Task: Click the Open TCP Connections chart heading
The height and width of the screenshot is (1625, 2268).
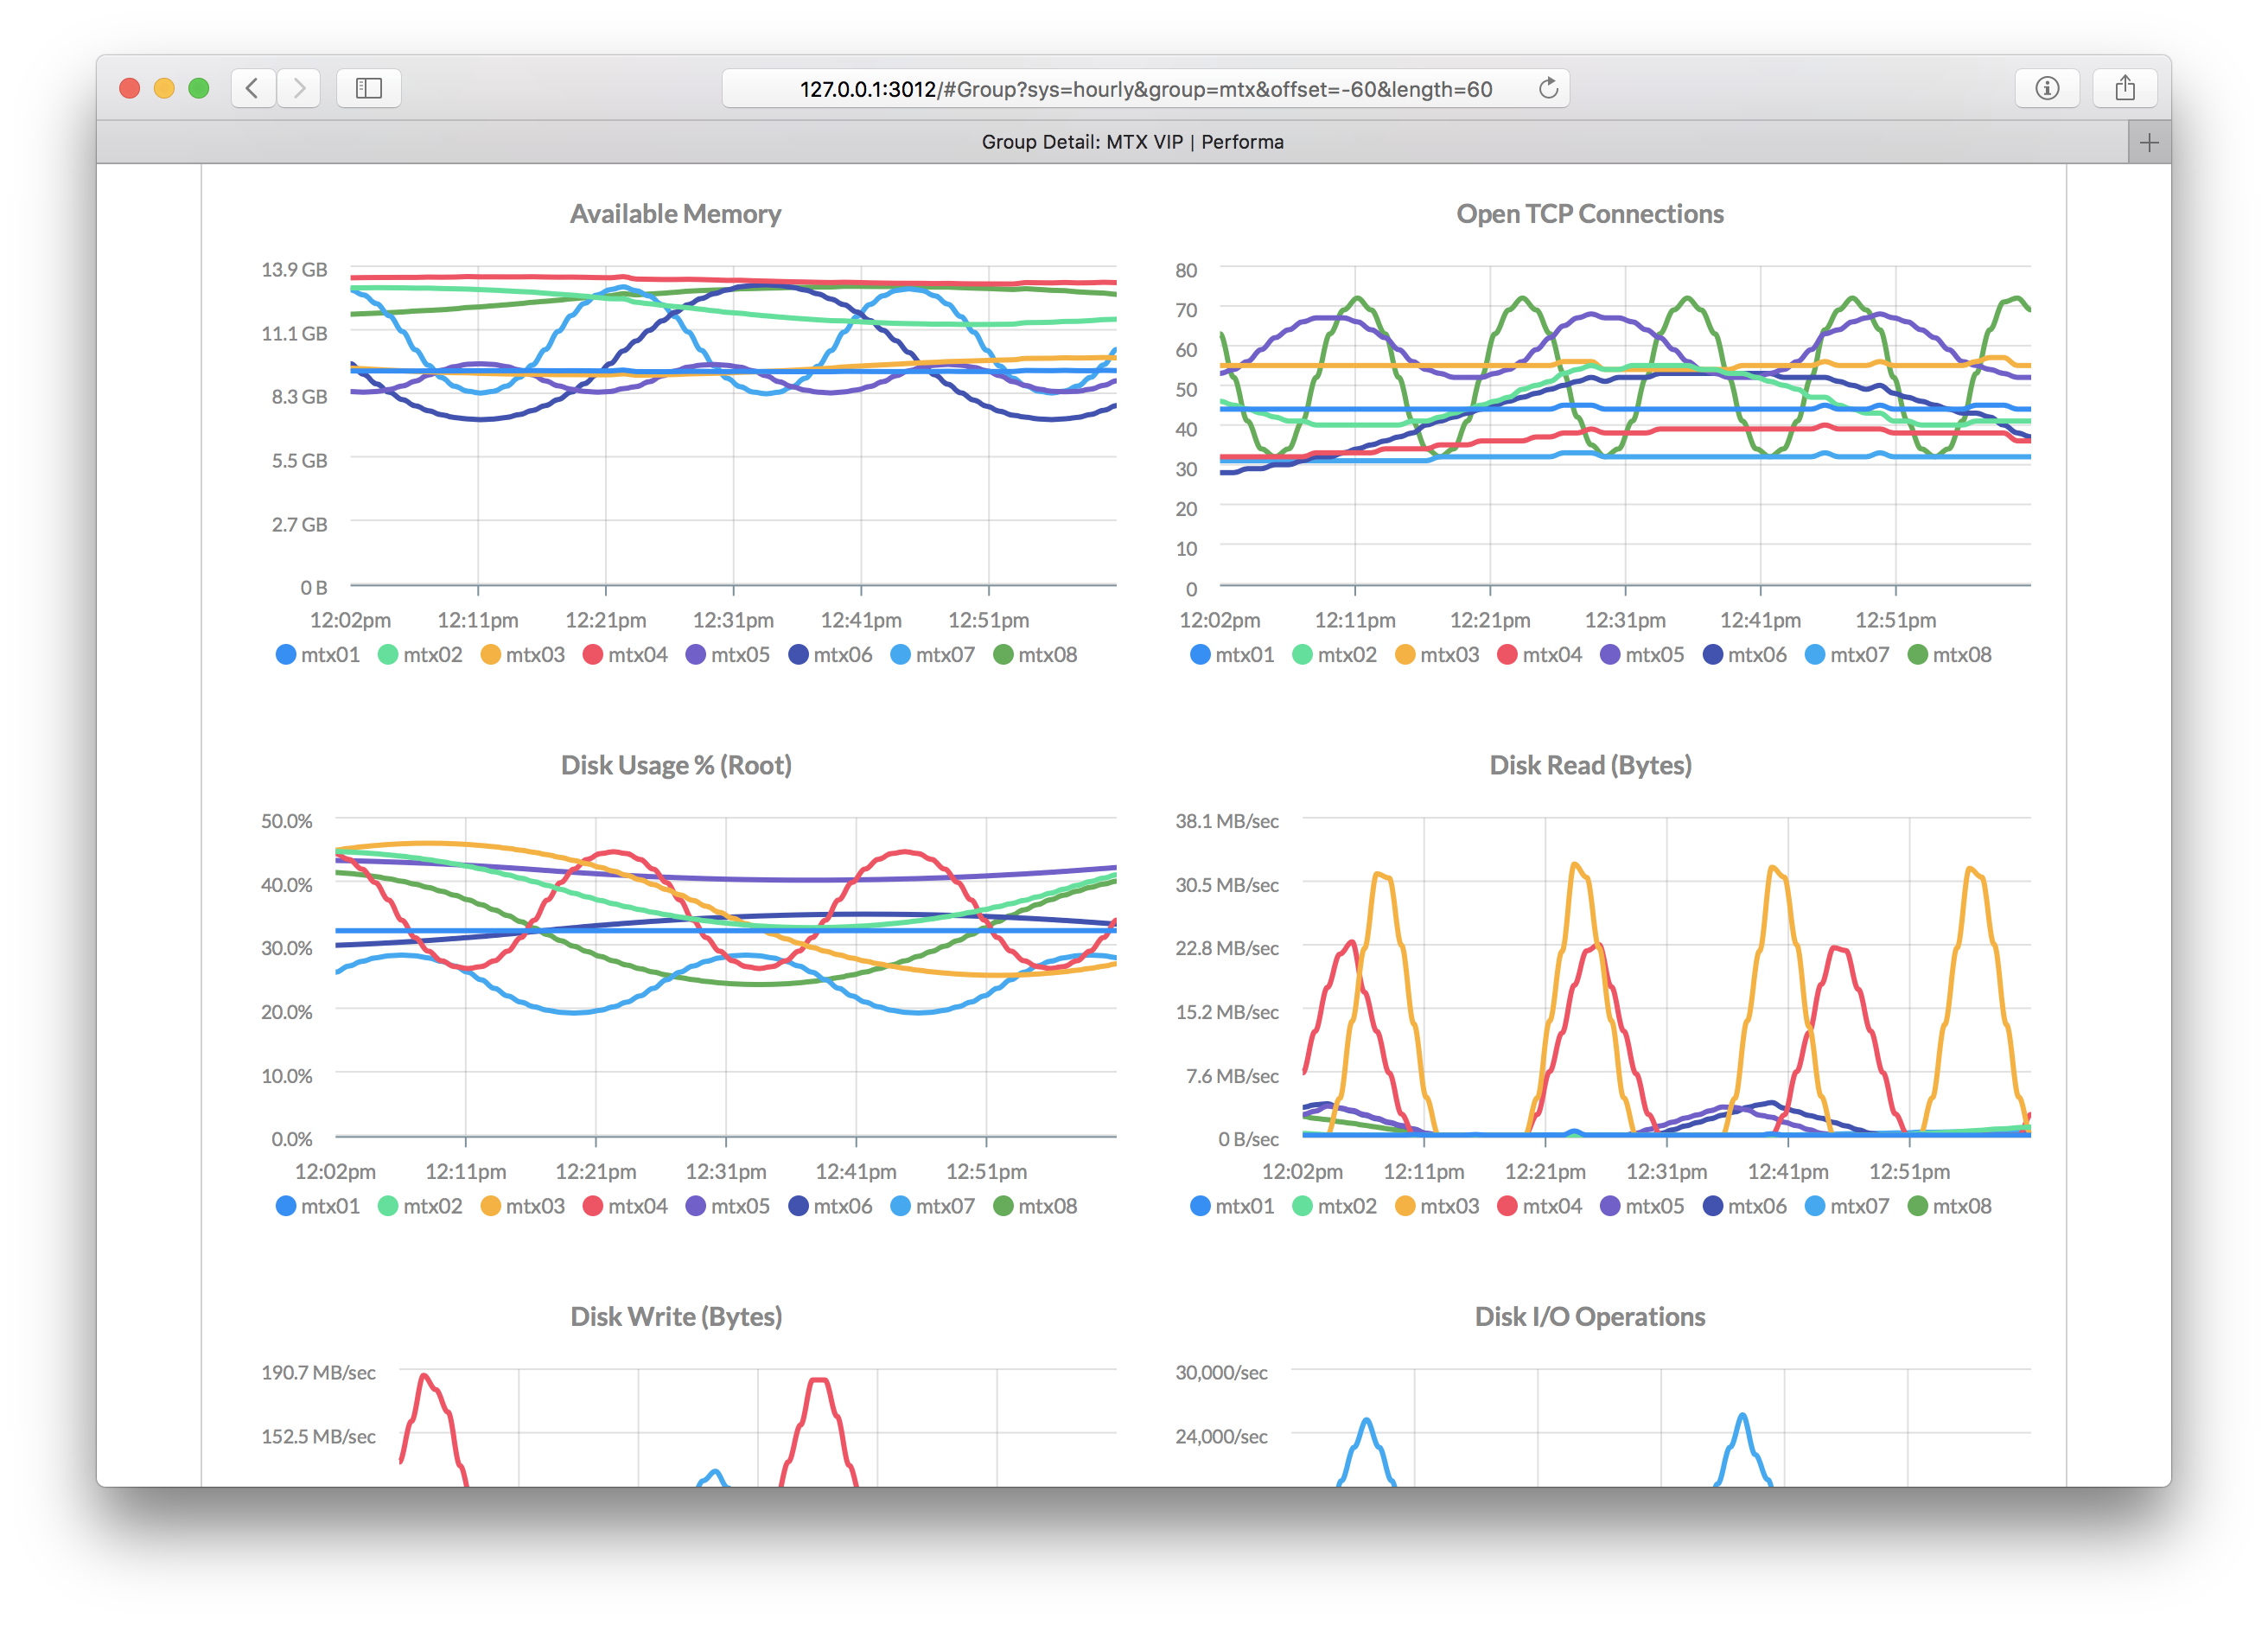Action: pos(1590,214)
